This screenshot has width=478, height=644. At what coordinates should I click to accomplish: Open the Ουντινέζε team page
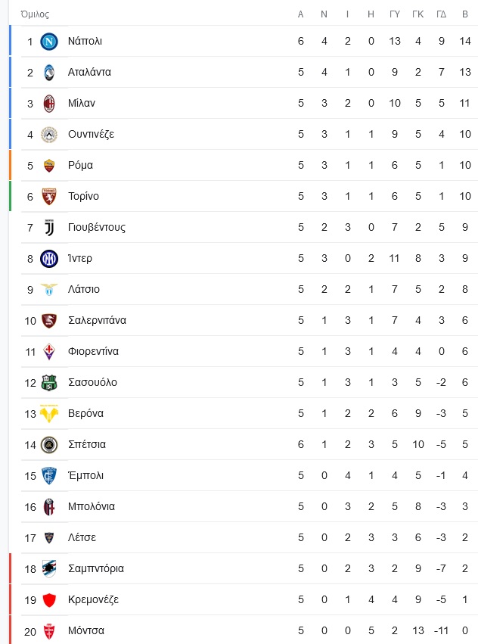tap(91, 134)
